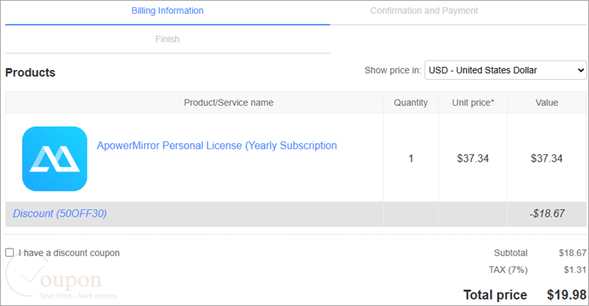Click the -$18.67 discount amount
This screenshot has width=589, height=306.
(x=547, y=213)
